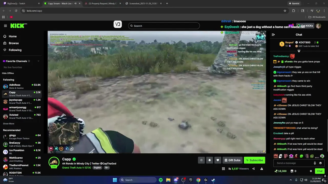Screen dimensions: 328x184
Task: Click the Kick search field
Action: [164, 26]
